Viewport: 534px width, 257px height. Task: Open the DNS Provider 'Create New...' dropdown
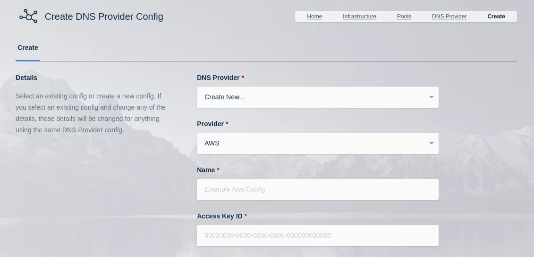point(312,97)
